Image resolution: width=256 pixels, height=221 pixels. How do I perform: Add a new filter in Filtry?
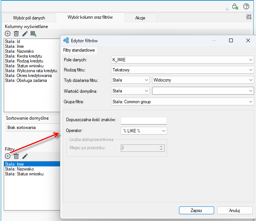(8, 156)
